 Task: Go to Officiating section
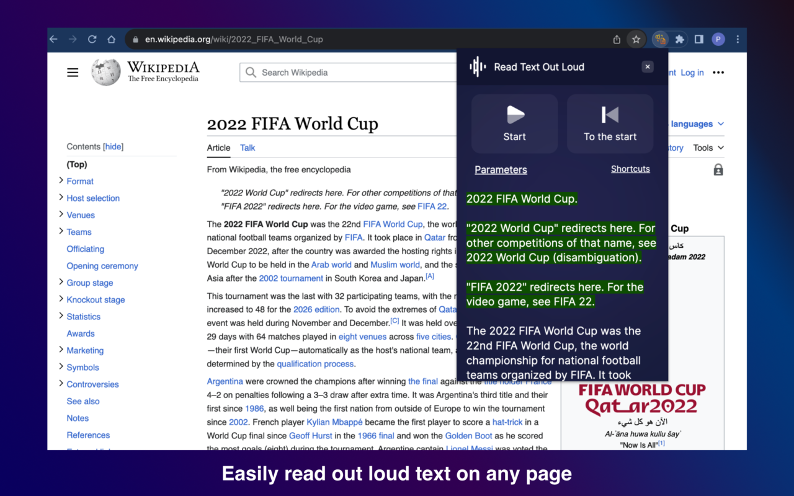86,249
